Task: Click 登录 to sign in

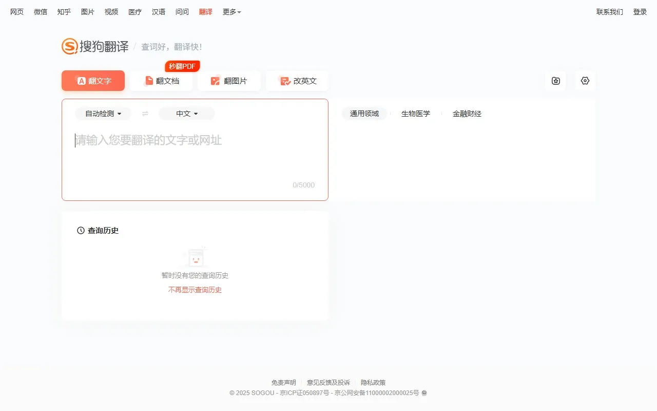Action: (x=640, y=12)
